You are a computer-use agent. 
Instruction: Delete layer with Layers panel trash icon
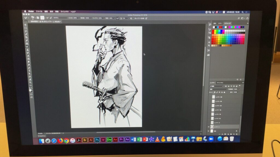[x=237, y=134]
